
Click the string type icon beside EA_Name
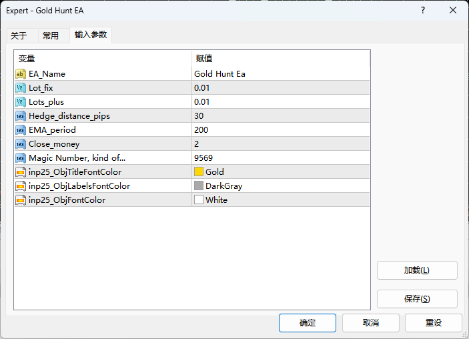[21, 73]
